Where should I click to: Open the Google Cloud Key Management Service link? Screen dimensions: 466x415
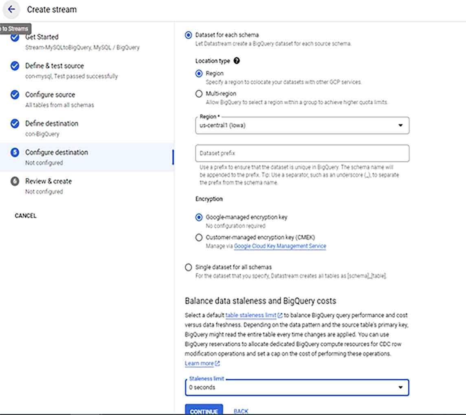coord(280,246)
